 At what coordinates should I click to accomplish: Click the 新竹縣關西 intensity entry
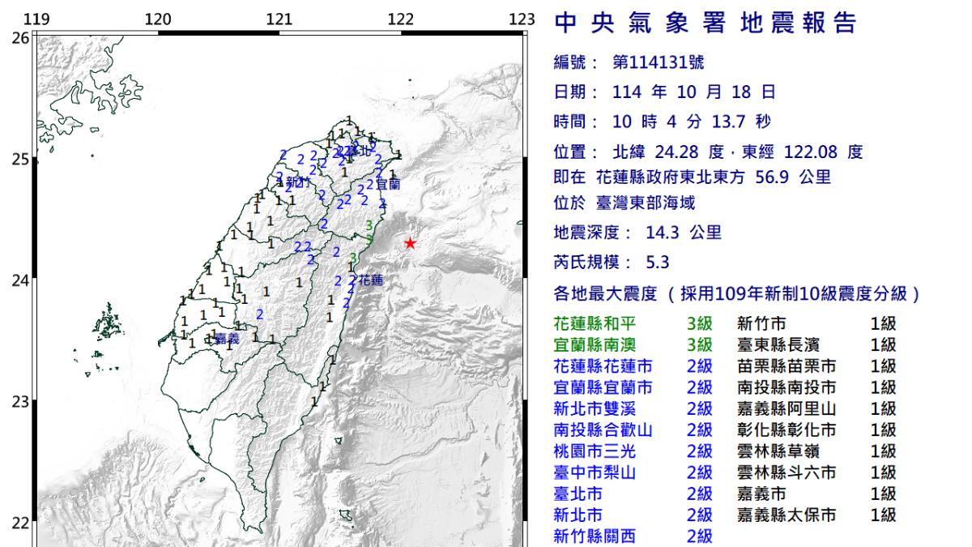633,535
